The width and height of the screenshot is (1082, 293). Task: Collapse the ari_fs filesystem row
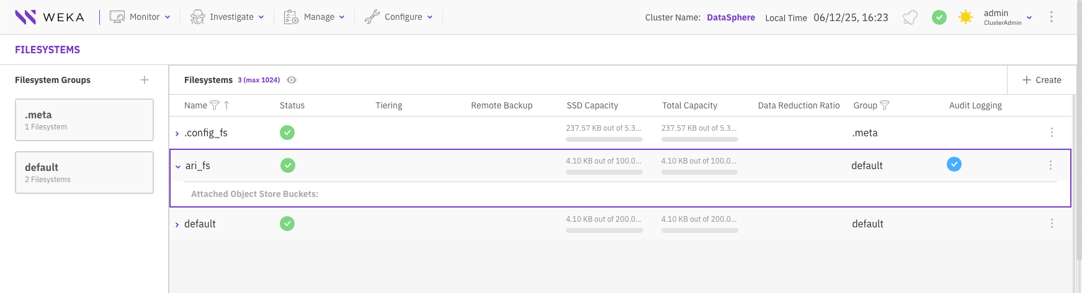[178, 166]
